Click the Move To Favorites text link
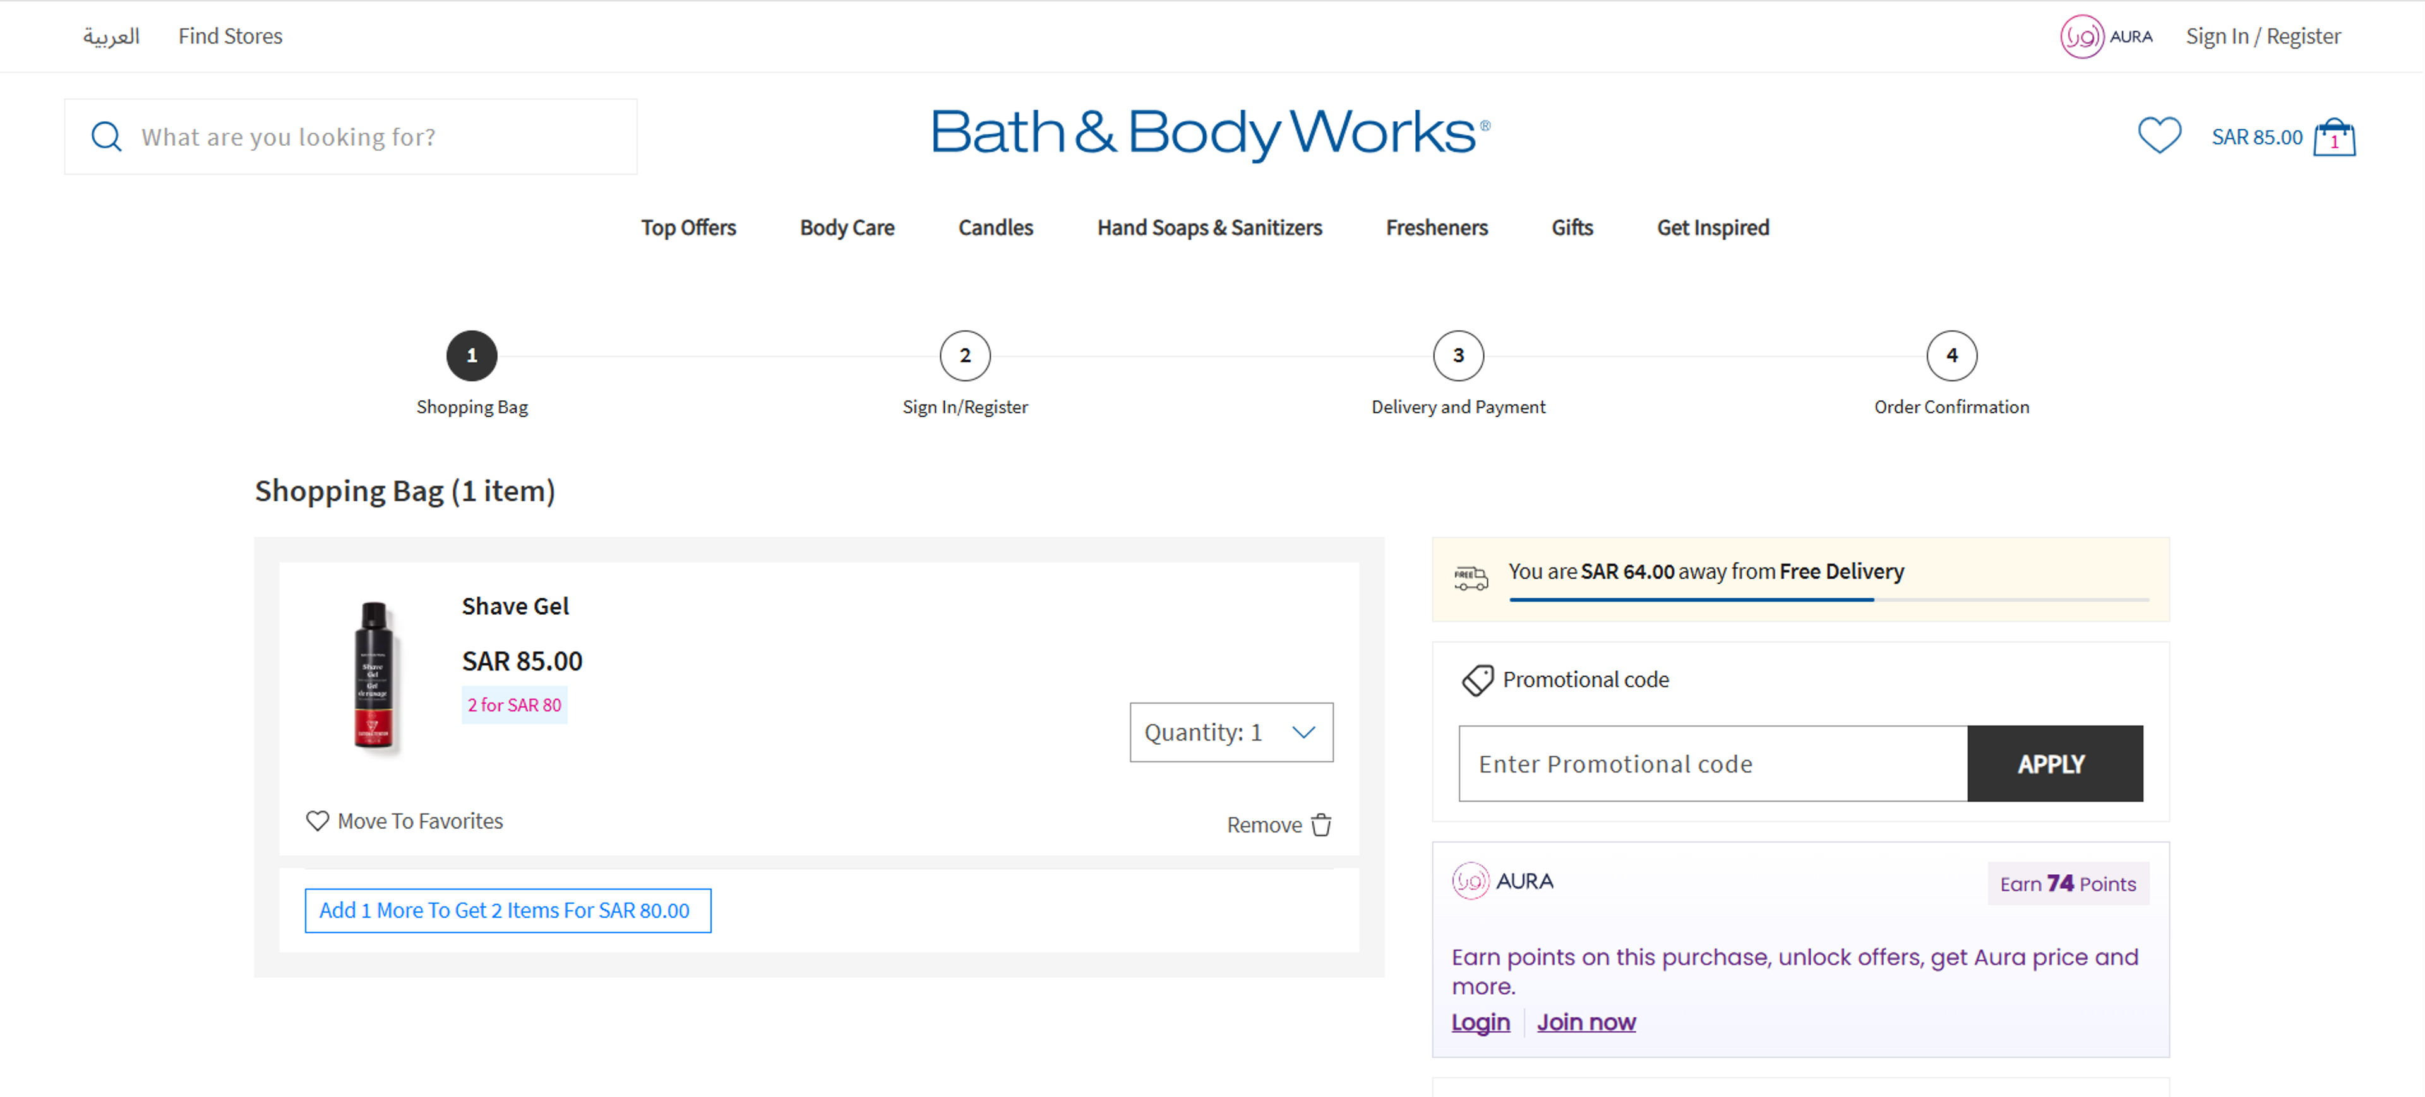 [420, 821]
